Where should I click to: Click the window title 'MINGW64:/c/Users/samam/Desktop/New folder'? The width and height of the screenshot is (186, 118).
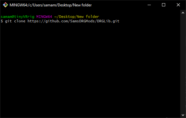point(51,5)
